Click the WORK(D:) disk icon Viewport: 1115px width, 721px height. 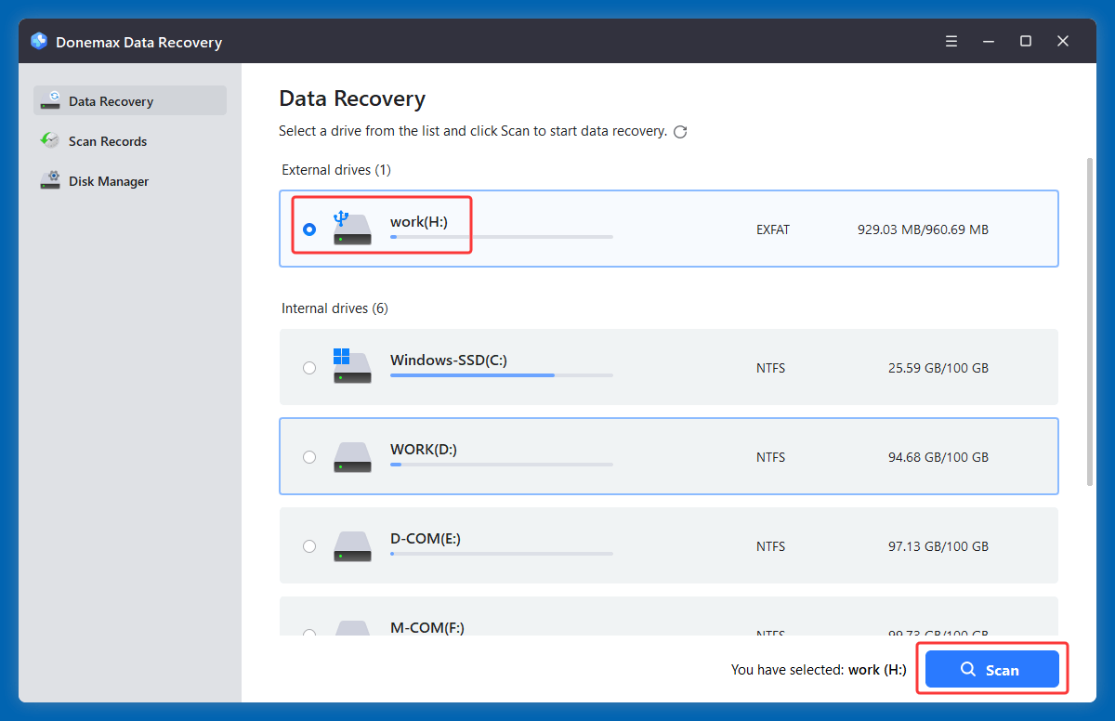pyautogui.click(x=352, y=456)
